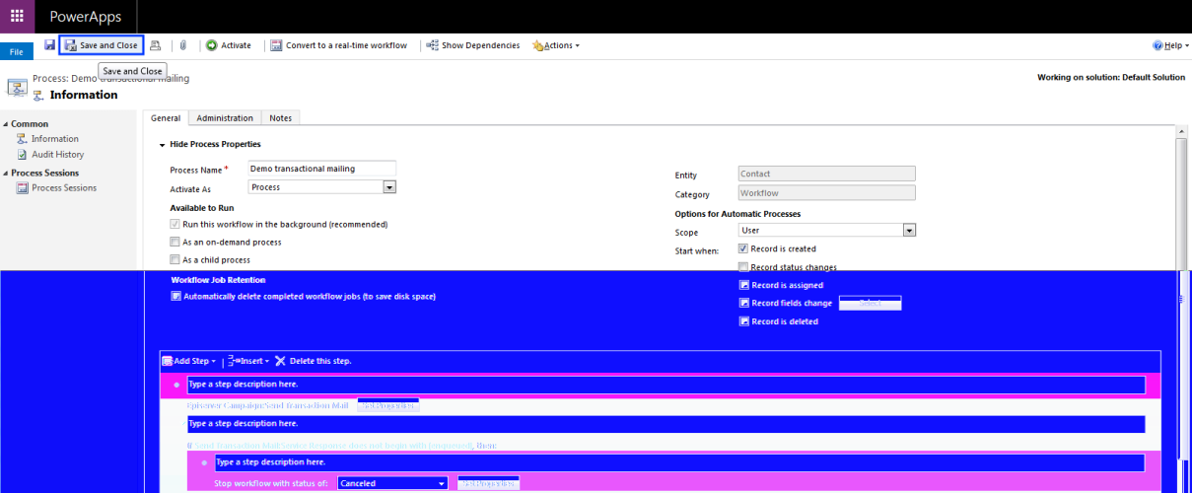Click Show Dependencies in the toolbar

coord(473,45)
